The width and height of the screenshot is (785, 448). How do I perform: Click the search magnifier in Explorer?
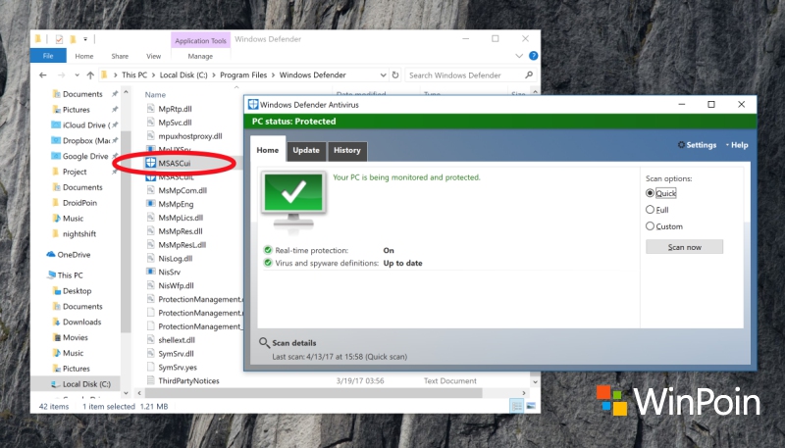529,75
